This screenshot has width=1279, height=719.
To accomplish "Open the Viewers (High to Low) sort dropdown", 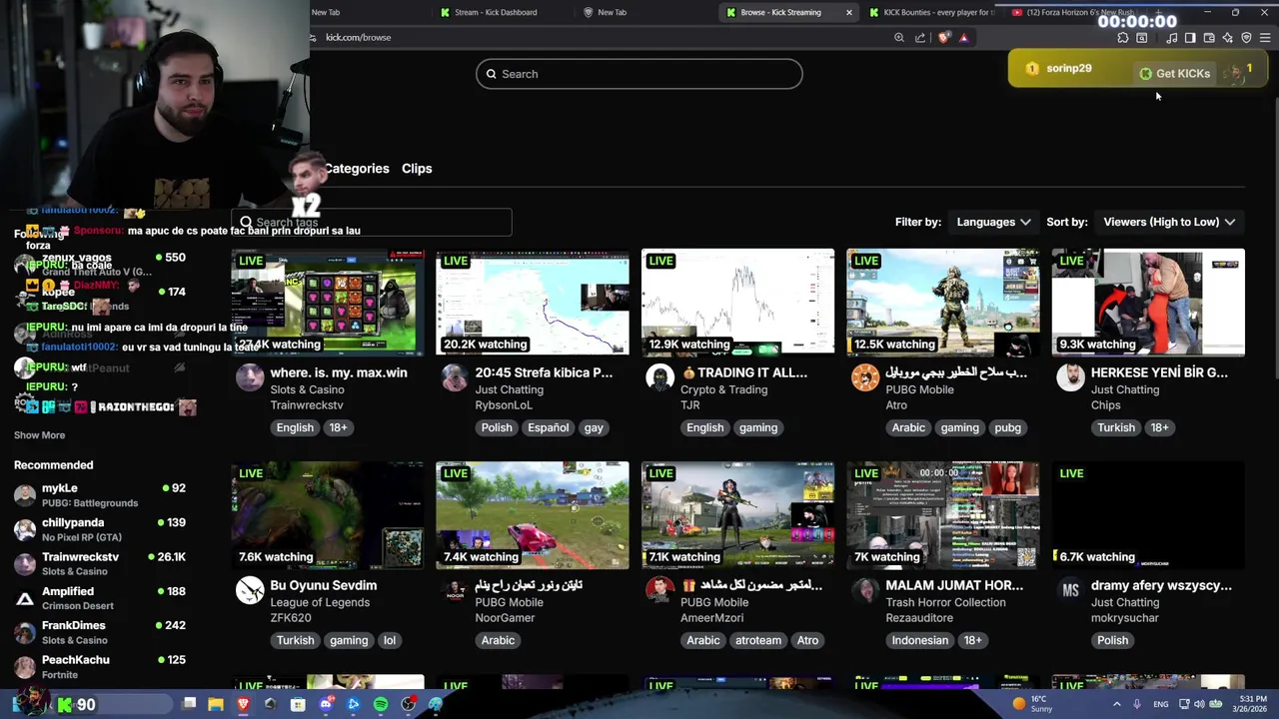I will point(1169,222).
